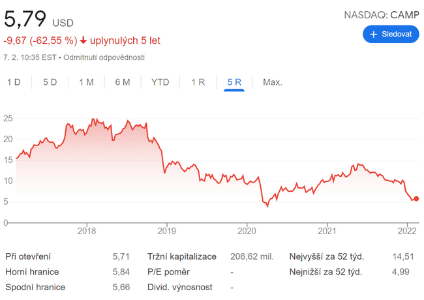Image resolution: width=424 pixels, height=300 pixels.
Task: Click the P/E poměr label
Action: point(168,272)
